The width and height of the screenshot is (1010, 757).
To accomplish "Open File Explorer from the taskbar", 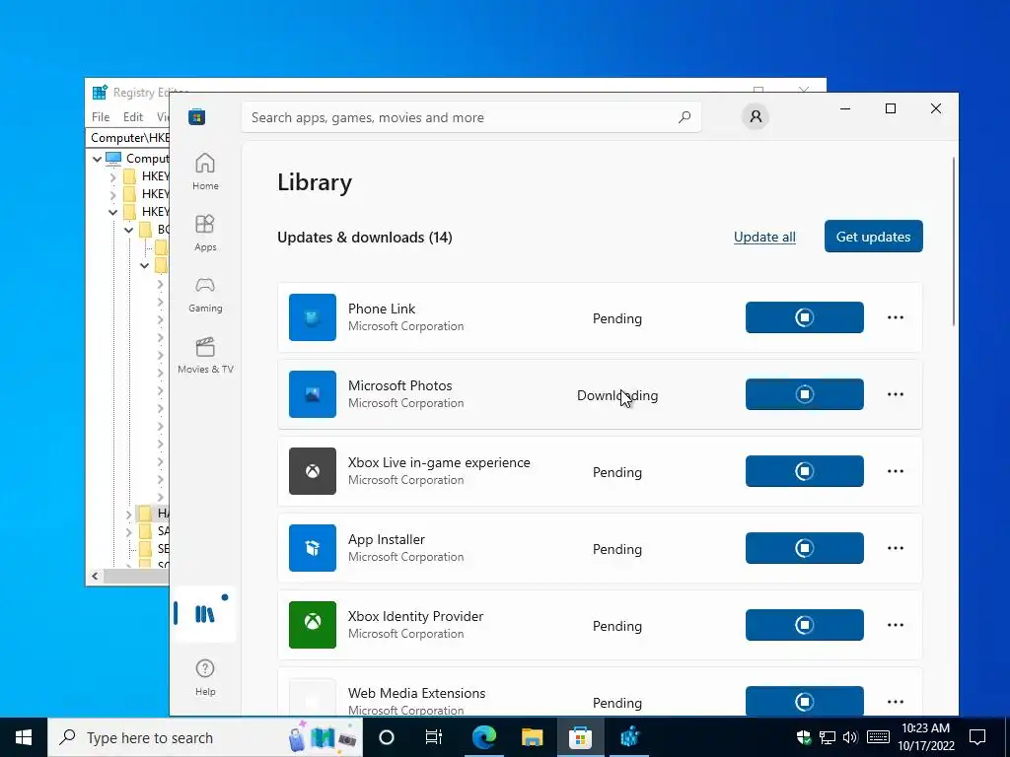I will (x=532, y=737).
